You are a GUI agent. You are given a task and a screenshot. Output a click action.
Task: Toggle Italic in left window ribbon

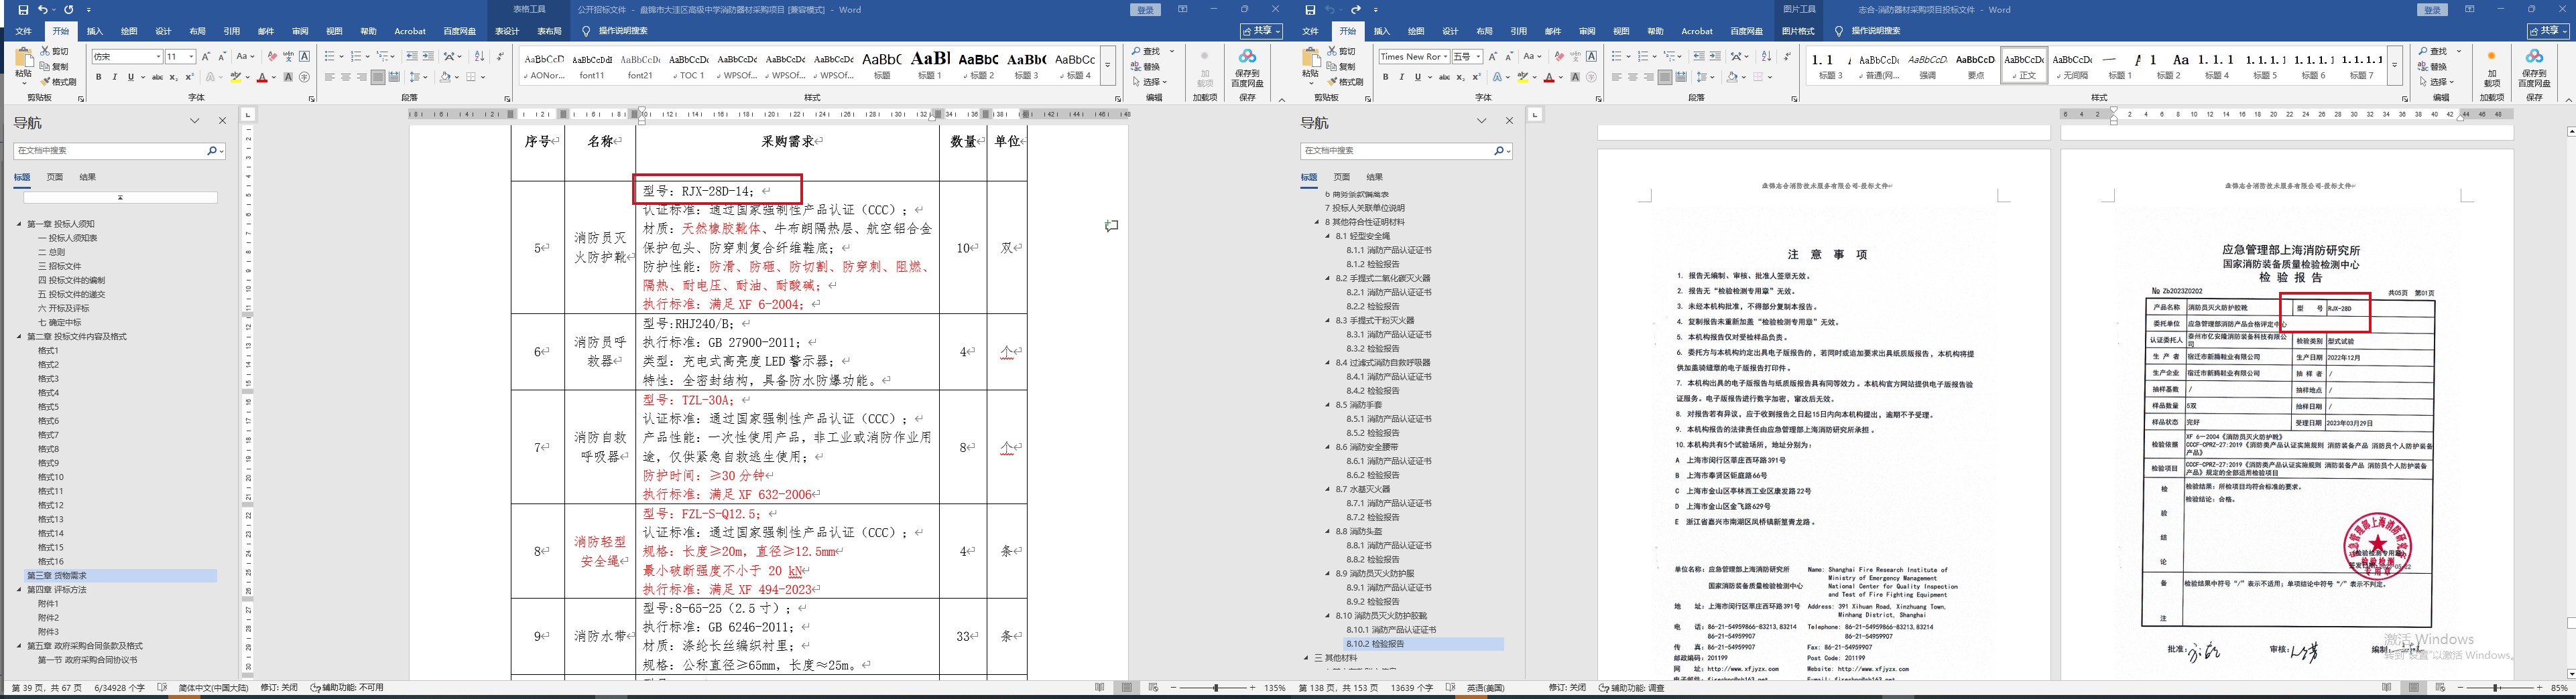114,77
